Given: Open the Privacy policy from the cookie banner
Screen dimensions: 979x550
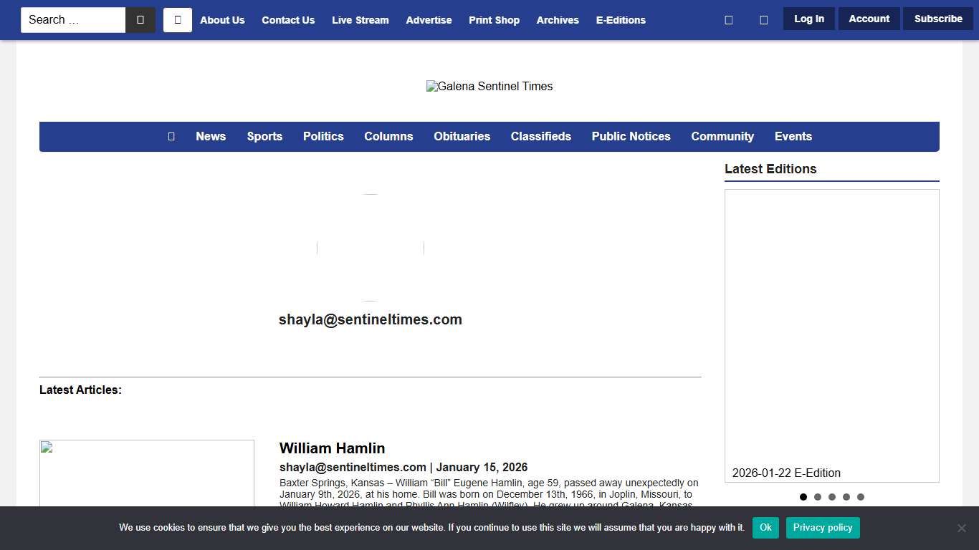Looking at the screenshot, I should pyautogui.click(x=823, y=528).
